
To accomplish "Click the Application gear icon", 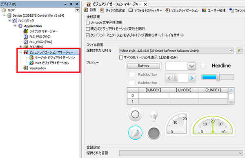I will 20,26.
